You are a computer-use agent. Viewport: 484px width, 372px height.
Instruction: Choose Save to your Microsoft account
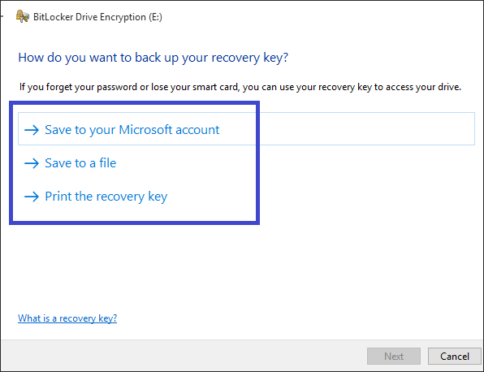pos(246,129)
